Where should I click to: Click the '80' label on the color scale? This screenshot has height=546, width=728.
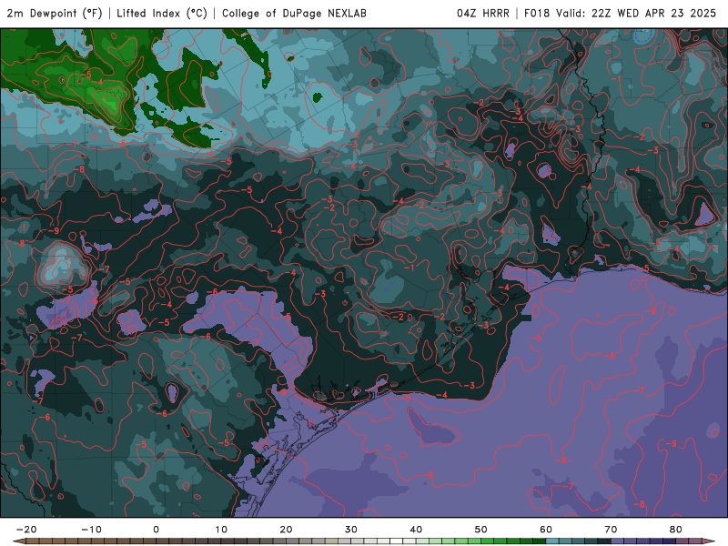[x=676, y=530]
